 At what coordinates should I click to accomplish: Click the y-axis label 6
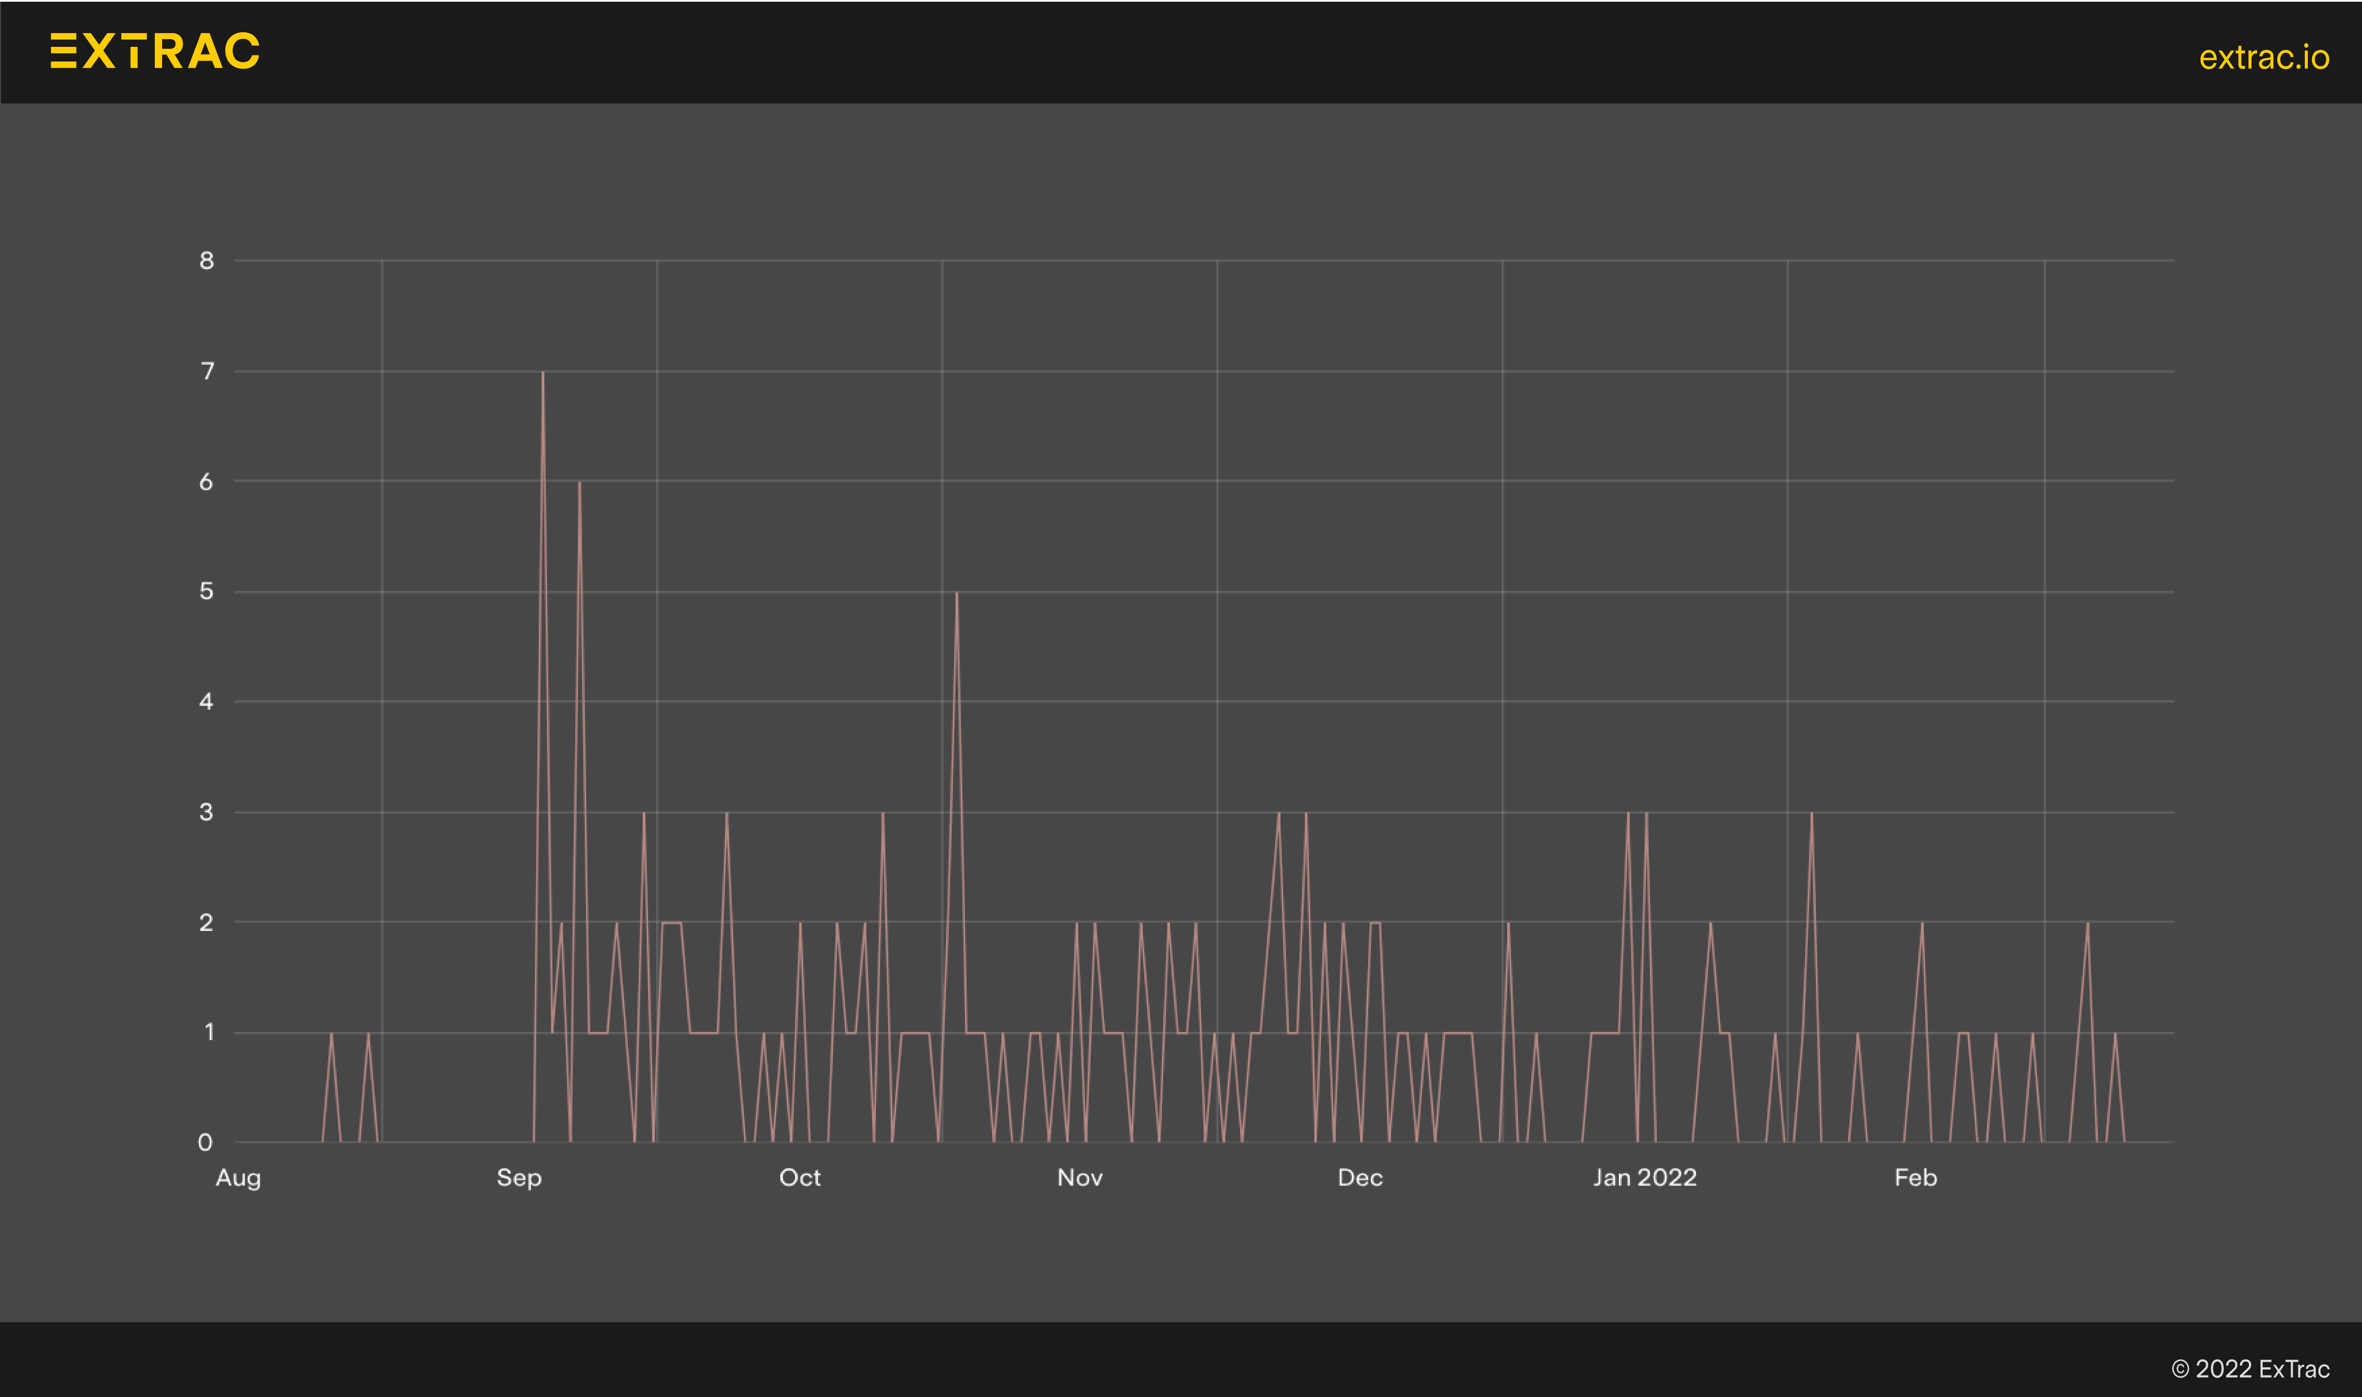point(206,482)
